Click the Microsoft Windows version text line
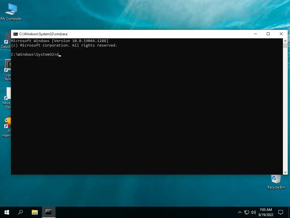290x218 pixels. [x=60, y=41]
